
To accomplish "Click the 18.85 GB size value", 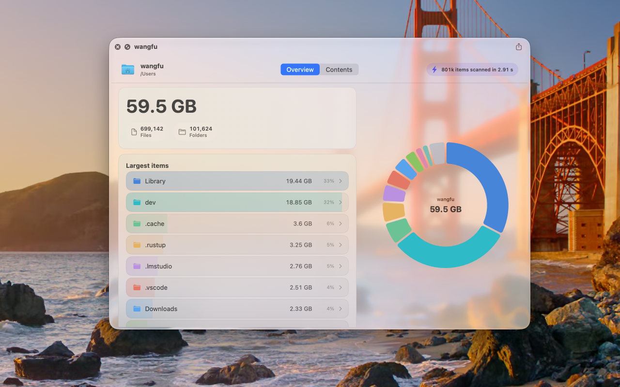I will (x=299, y=202).
